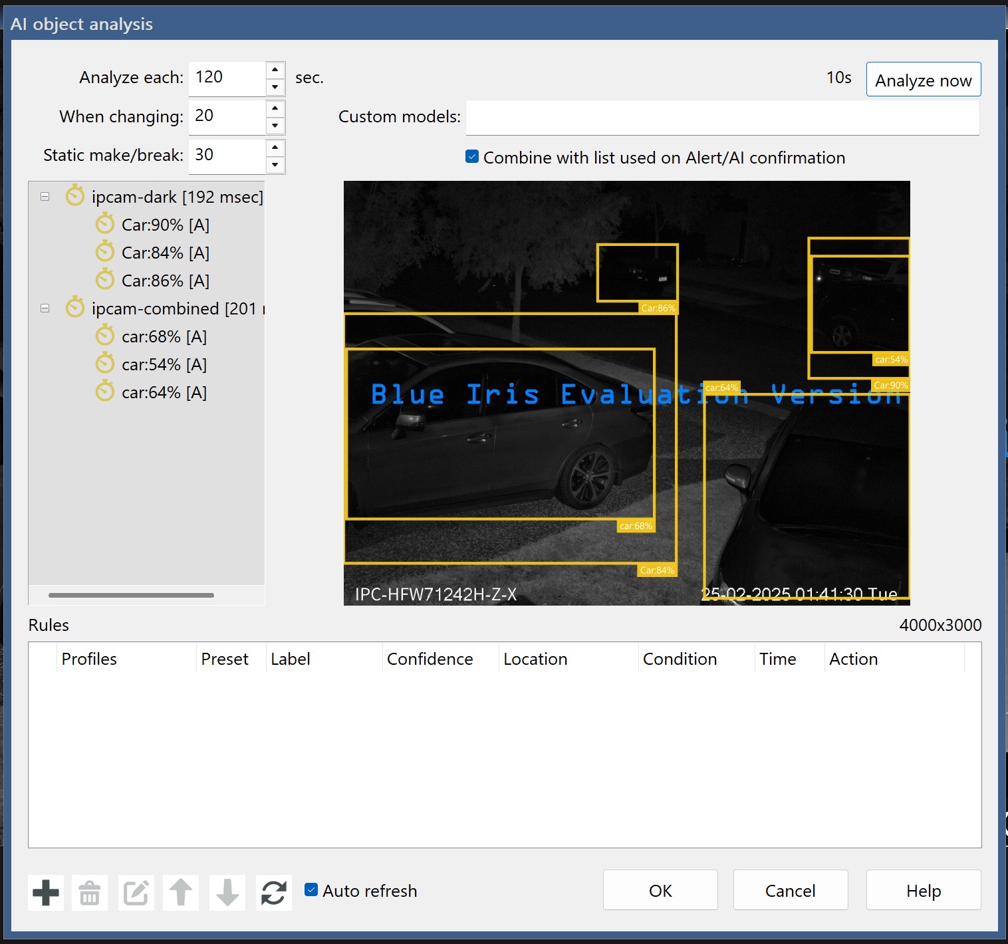Viewport: 1008px width, 944px height.
Task: Click the Car:86% detection label in preview
Action: pos(658,308)
